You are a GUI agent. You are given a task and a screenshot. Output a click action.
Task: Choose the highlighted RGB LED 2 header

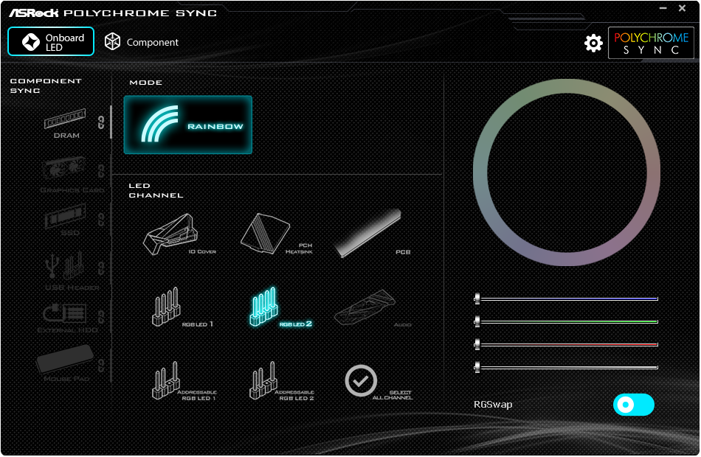(279, 307)
